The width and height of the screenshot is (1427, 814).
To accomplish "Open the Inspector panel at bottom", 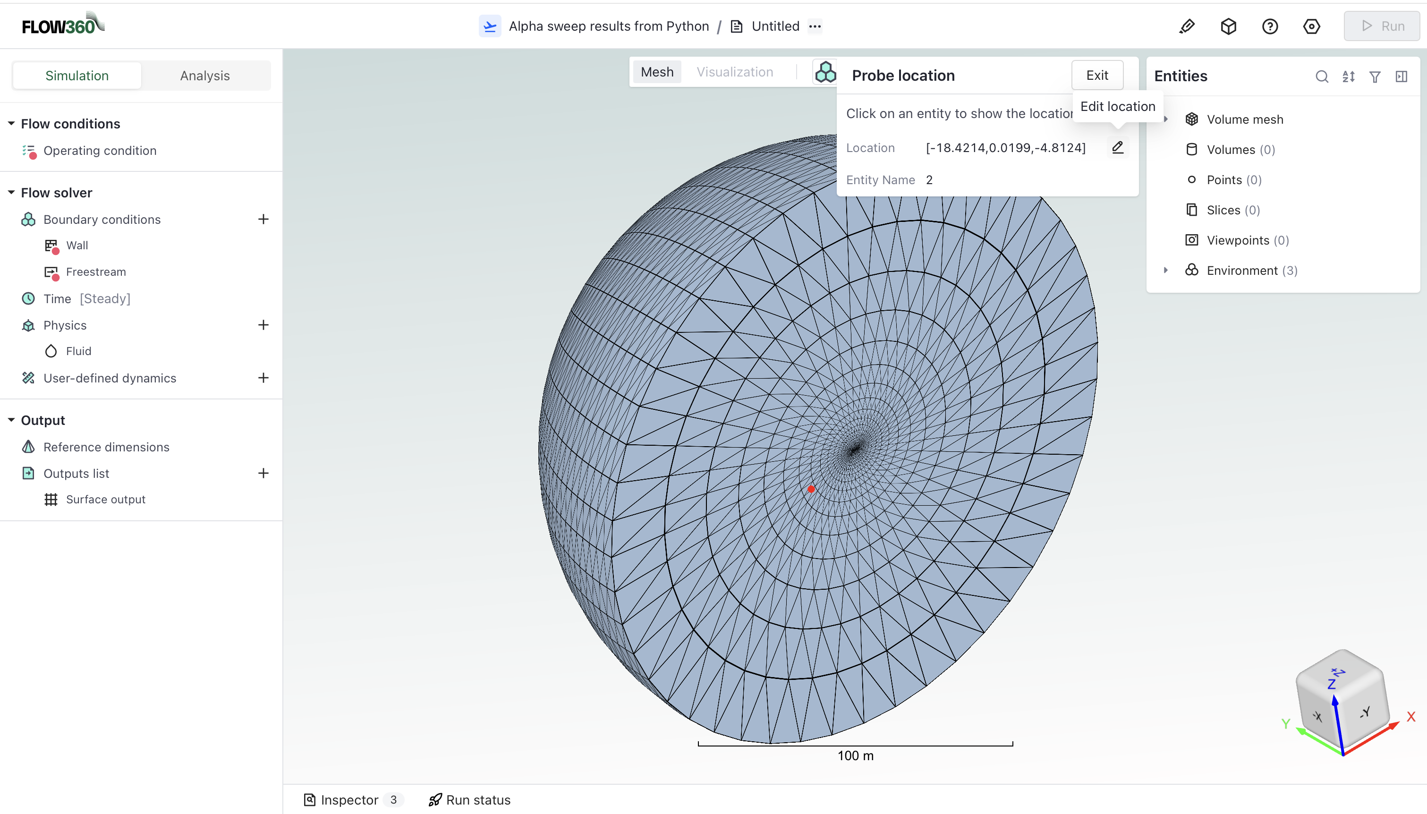I will click(350, 799).
